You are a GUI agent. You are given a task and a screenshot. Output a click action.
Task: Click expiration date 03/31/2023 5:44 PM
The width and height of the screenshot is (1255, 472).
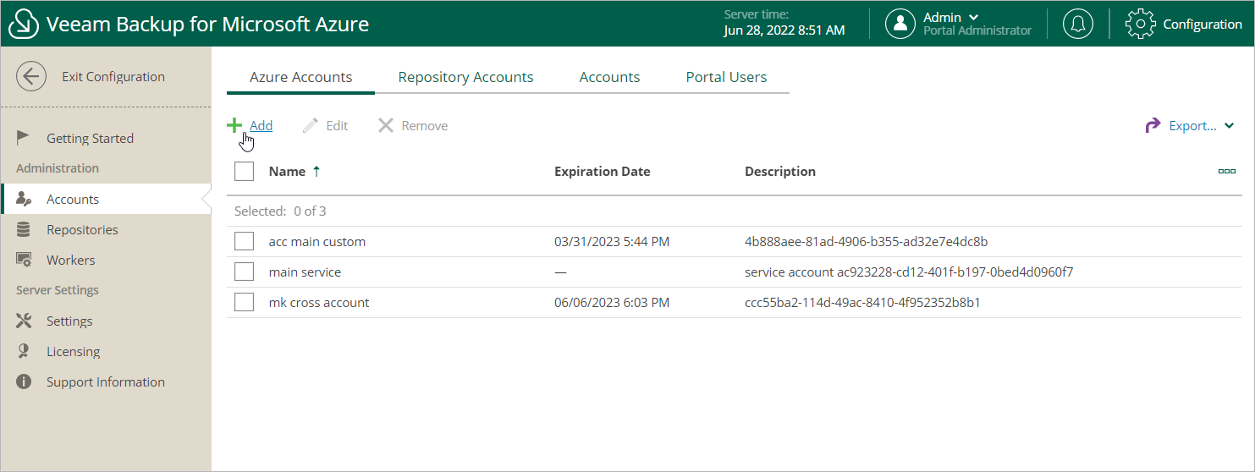tap(612, 242)
